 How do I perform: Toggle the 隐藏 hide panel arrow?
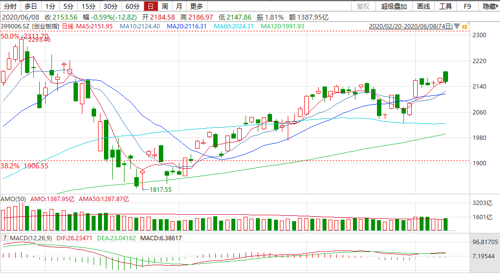[489, 6]
